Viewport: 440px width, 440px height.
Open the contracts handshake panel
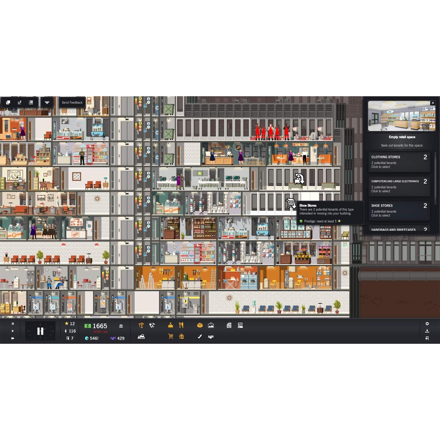[211, 337]
